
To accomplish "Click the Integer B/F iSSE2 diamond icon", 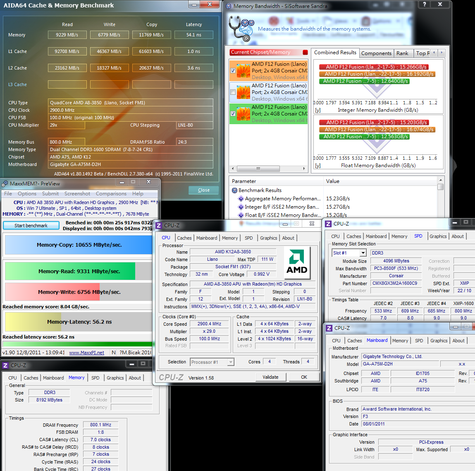I will pyautogui.click(x=241, y=207).
